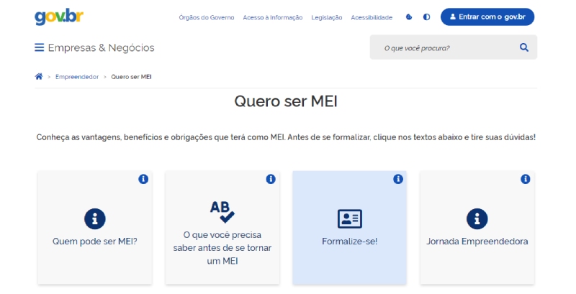The image size is (576, 294).
Task: Click the AB checkmark icon
Action: [x=222, y=212]
